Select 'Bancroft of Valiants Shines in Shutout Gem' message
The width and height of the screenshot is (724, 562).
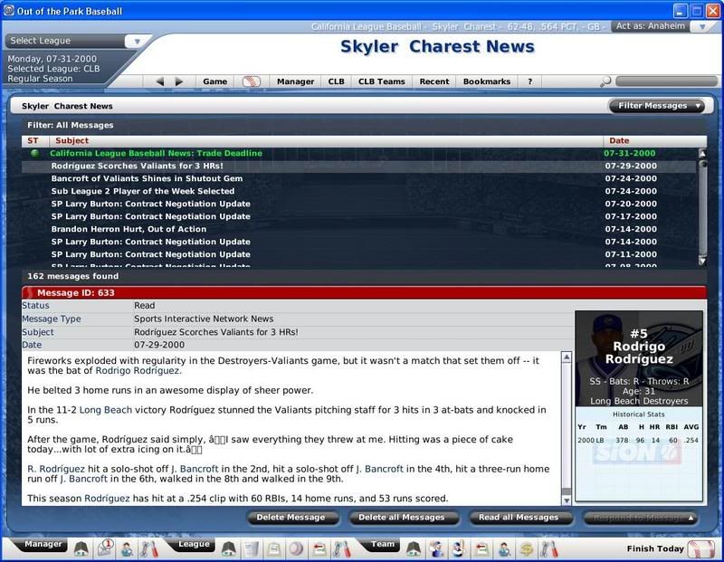tap(358, 178)
